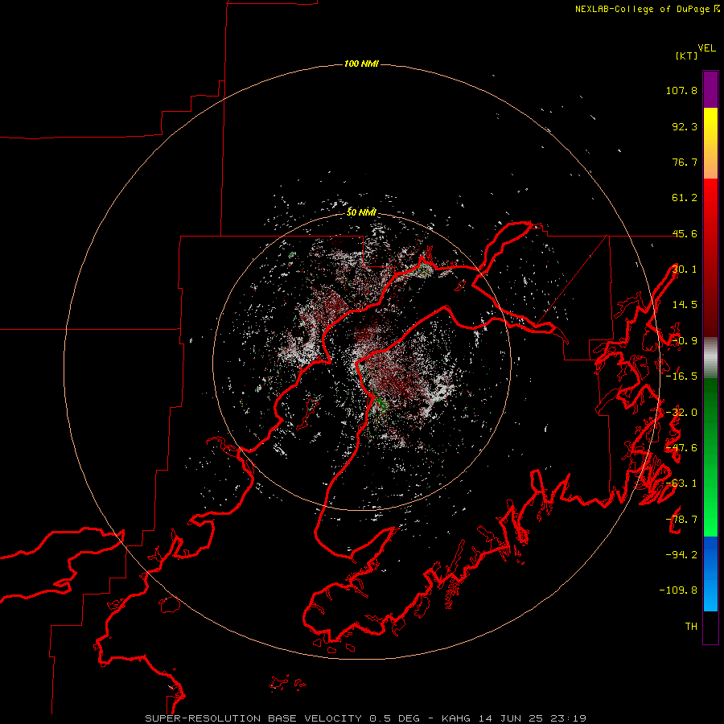Click the -63.1 legend value
Viewport: 724px width, 724px height.
click(x=681, y=483)
